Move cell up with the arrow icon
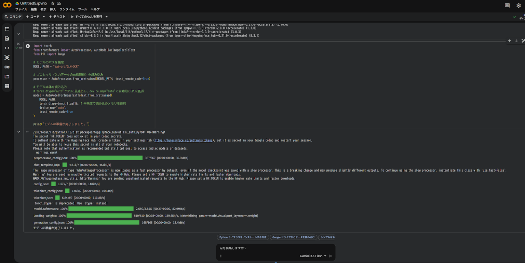 [509, 41]
